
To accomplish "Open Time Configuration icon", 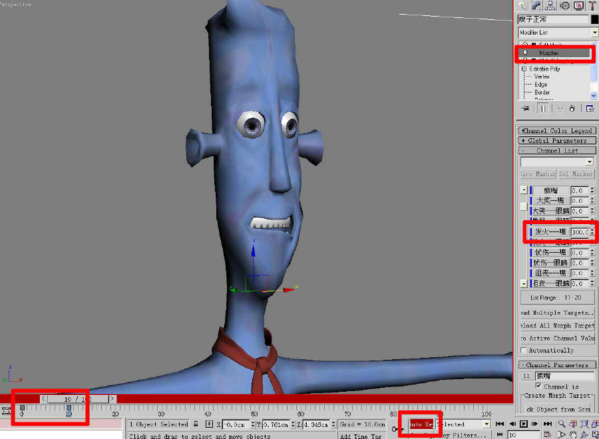I will (548, 435).
